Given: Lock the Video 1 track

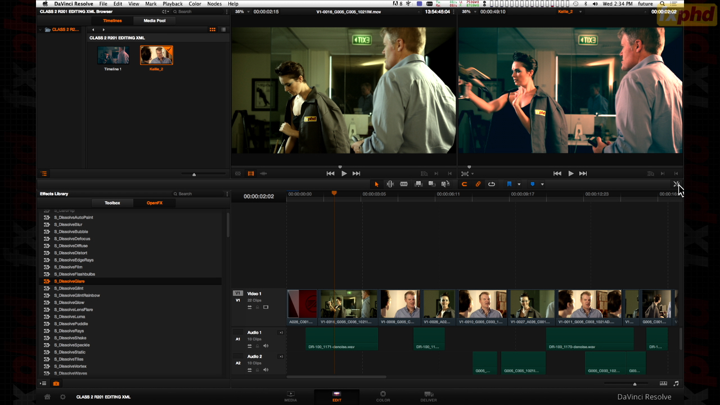Looking at the screenshot, I should (x=258, y=307).
